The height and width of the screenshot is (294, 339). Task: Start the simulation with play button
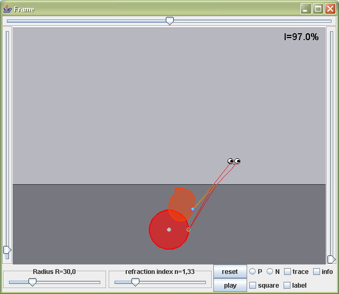(230, 286)
